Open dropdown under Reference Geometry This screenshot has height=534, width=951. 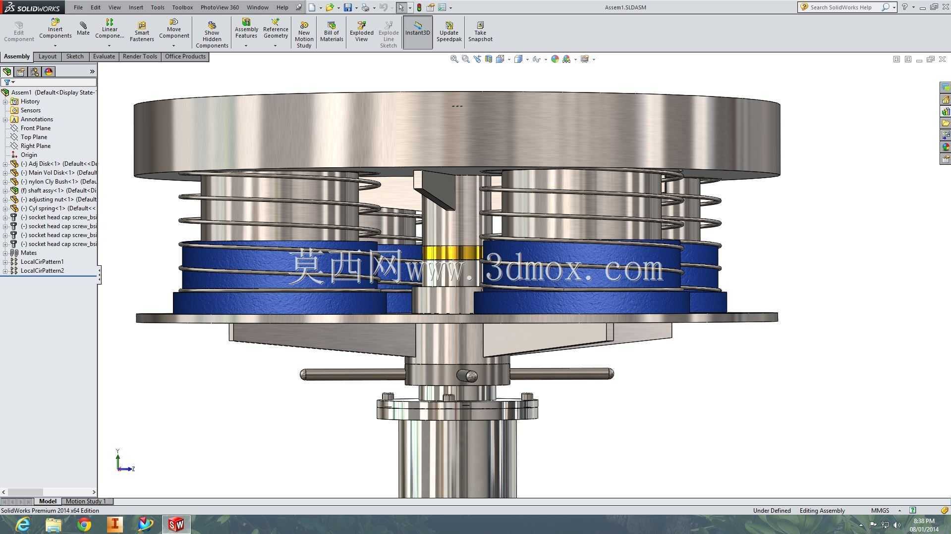pos(275,46)
